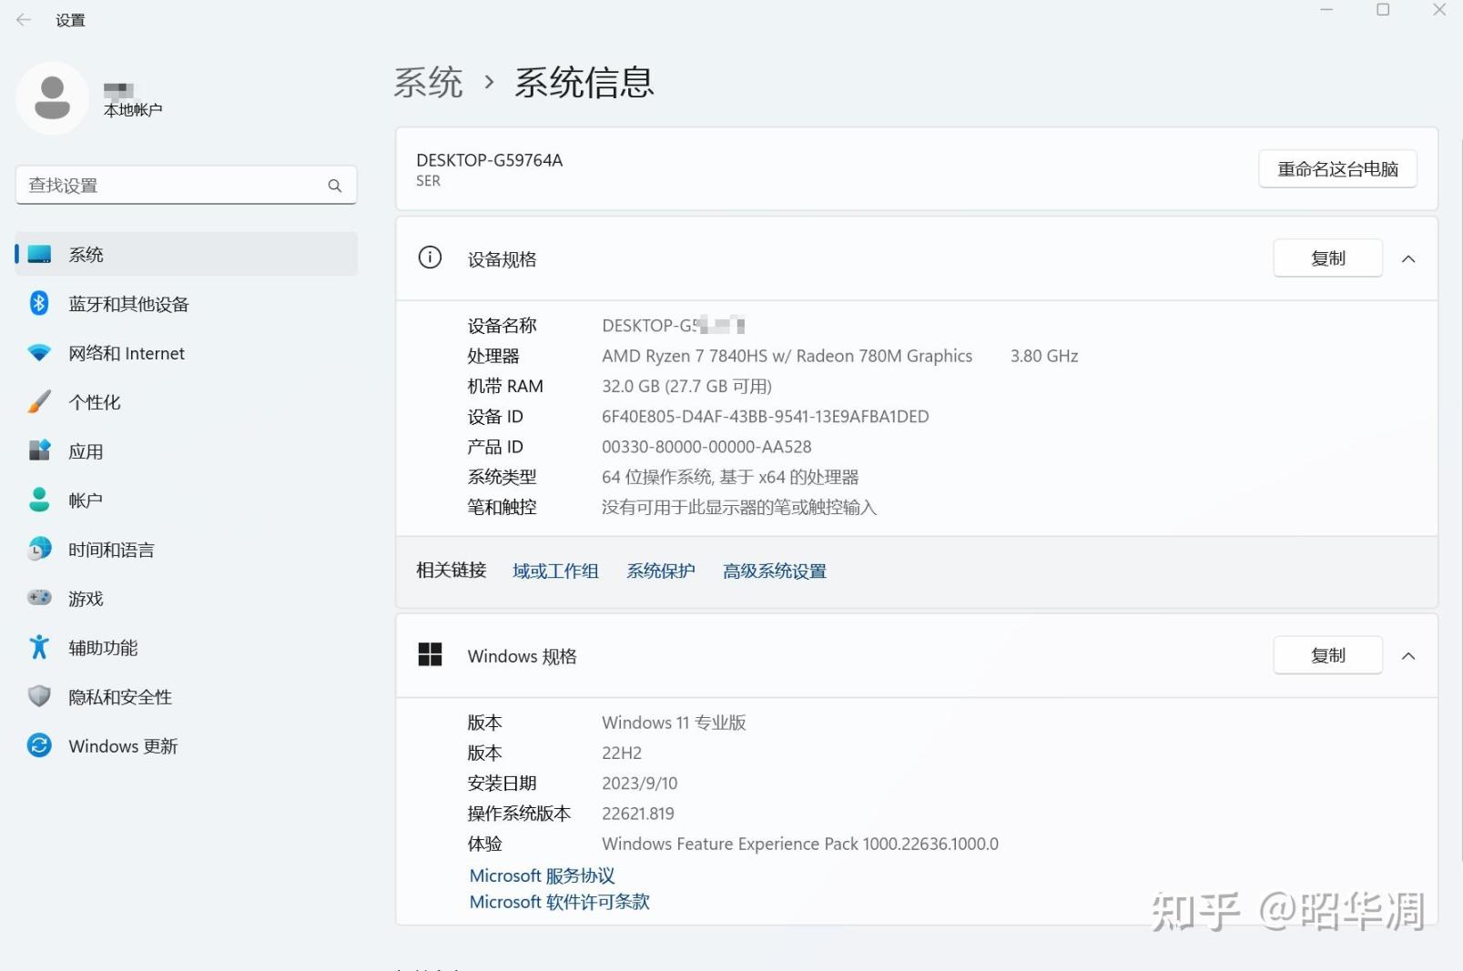Click the RAM value 32.0 GB
This screenshot has width=1463, height=971.
686,386
